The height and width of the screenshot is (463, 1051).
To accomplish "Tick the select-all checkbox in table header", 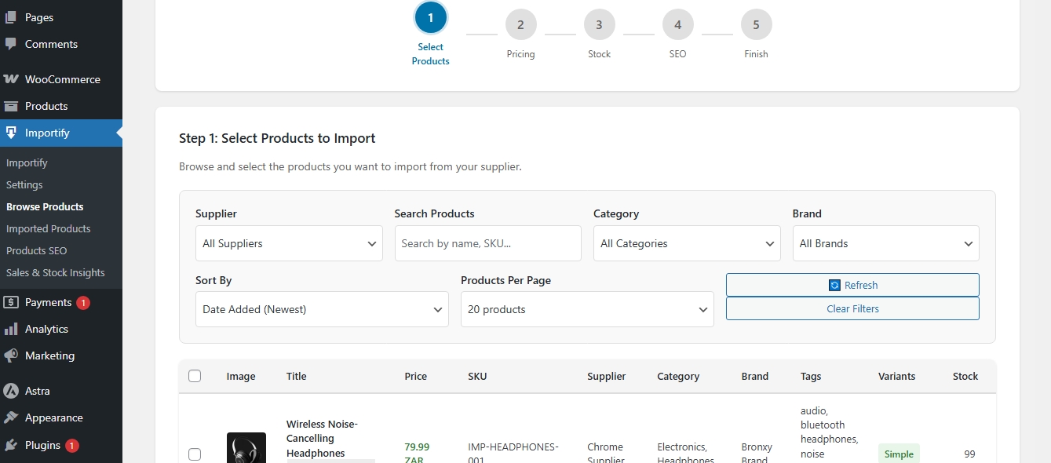I will 195,376.
